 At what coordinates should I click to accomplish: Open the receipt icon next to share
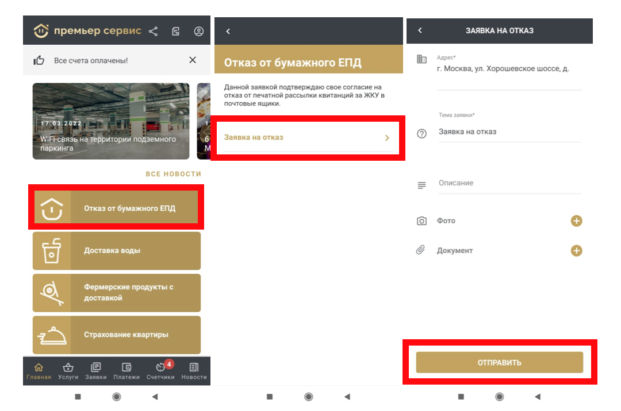[x=176, y=32]
